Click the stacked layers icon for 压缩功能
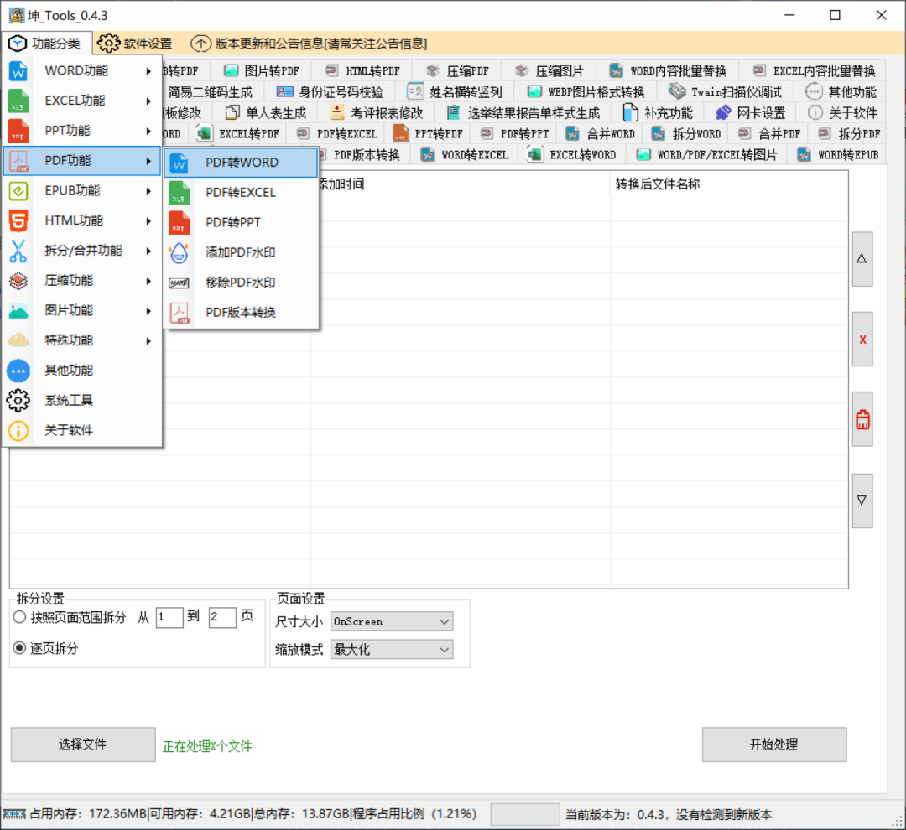This screenshot has width=906, height=830. pos(18,281)
